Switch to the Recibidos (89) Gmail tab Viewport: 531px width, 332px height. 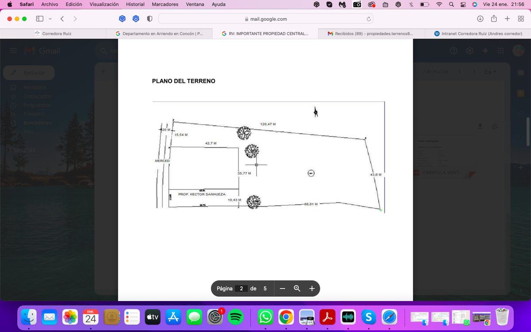371,34
